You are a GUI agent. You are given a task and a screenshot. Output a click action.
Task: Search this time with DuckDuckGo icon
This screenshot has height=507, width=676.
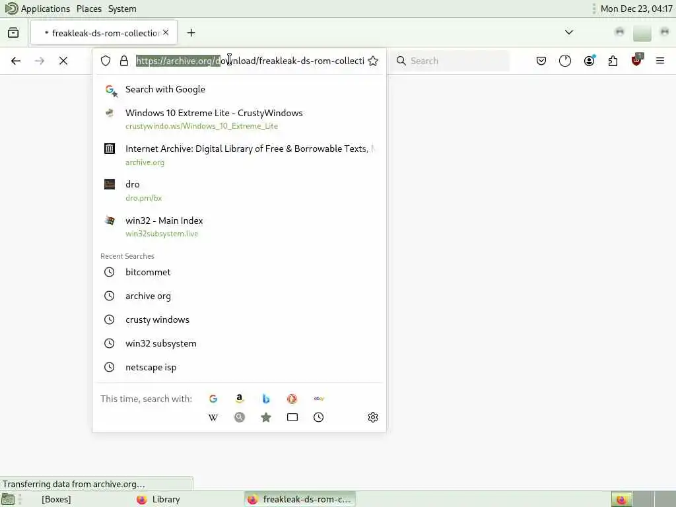point(292,399)
